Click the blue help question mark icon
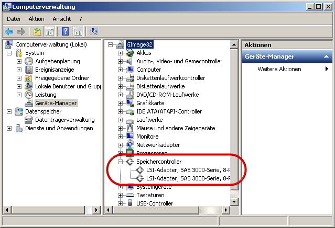 66,31
